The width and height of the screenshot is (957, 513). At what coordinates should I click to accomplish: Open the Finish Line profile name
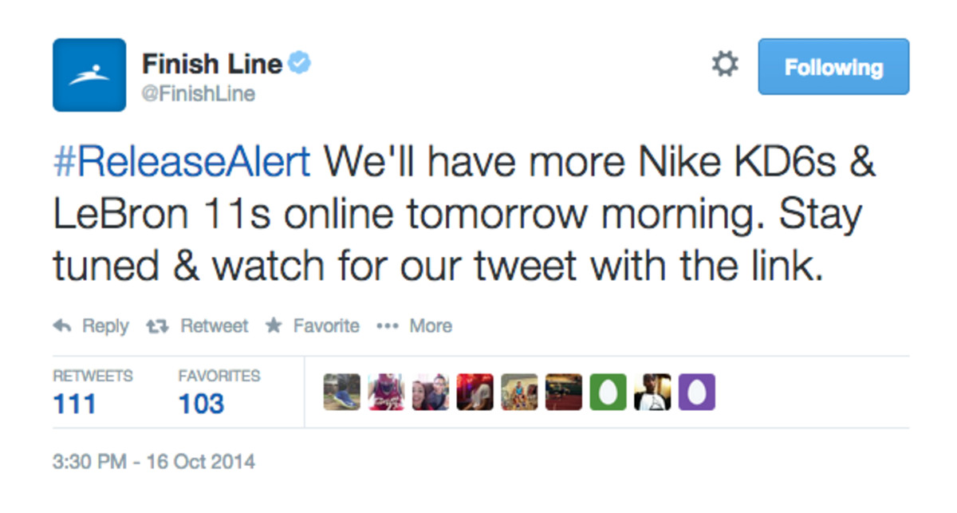pyautogui.click(x=211, y=64)
